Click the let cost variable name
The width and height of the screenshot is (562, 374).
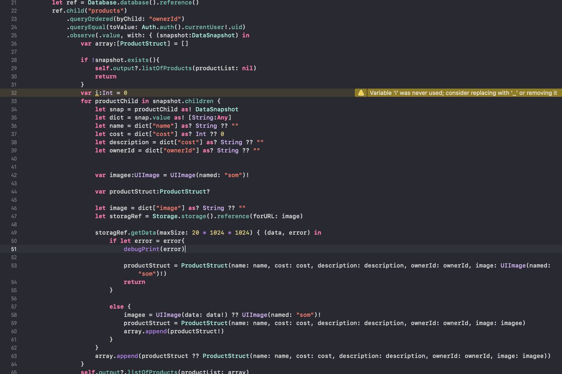click(x=116, y=134)
